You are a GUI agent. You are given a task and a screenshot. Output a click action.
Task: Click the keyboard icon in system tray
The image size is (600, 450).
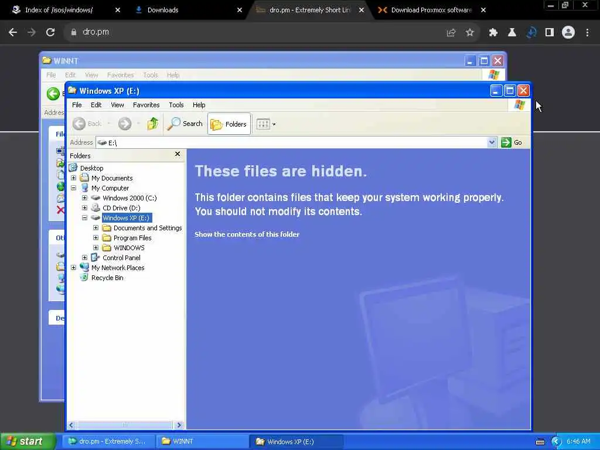pos(540,442)
